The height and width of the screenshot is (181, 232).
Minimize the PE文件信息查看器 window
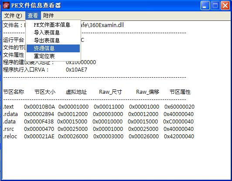pos(205,6)
